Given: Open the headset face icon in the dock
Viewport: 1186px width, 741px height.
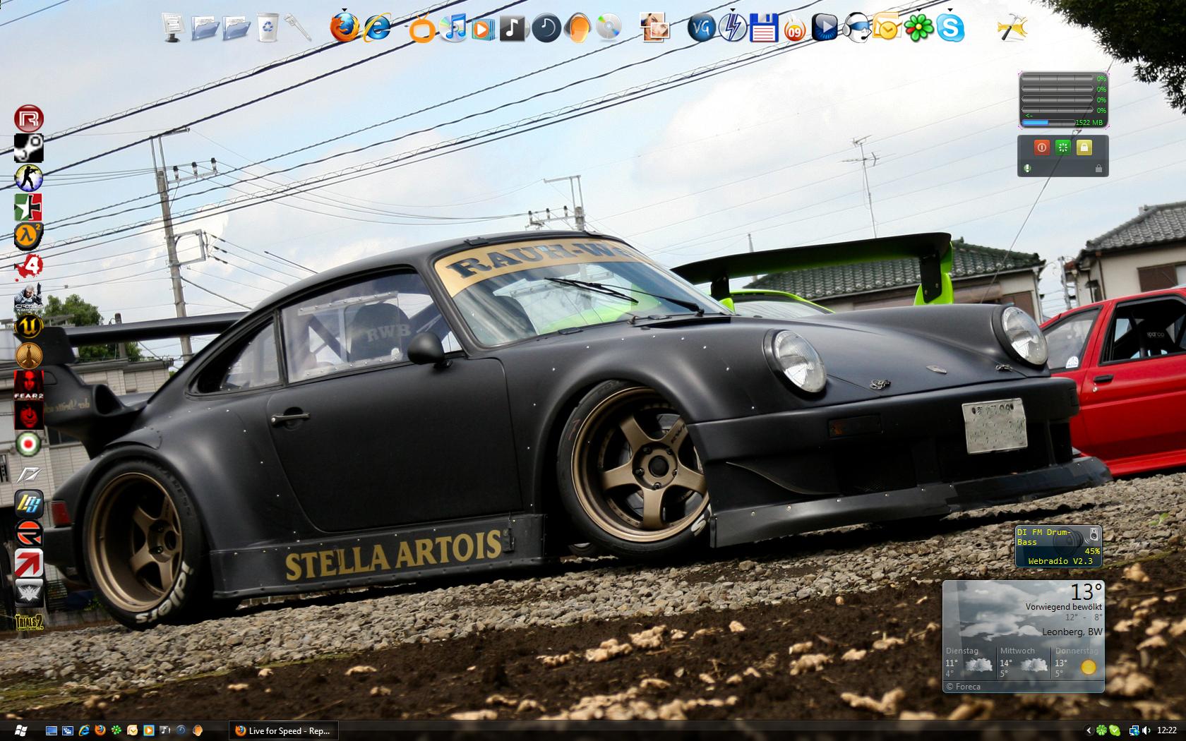Looking at the screenshot, I should (x=856, y=28).
